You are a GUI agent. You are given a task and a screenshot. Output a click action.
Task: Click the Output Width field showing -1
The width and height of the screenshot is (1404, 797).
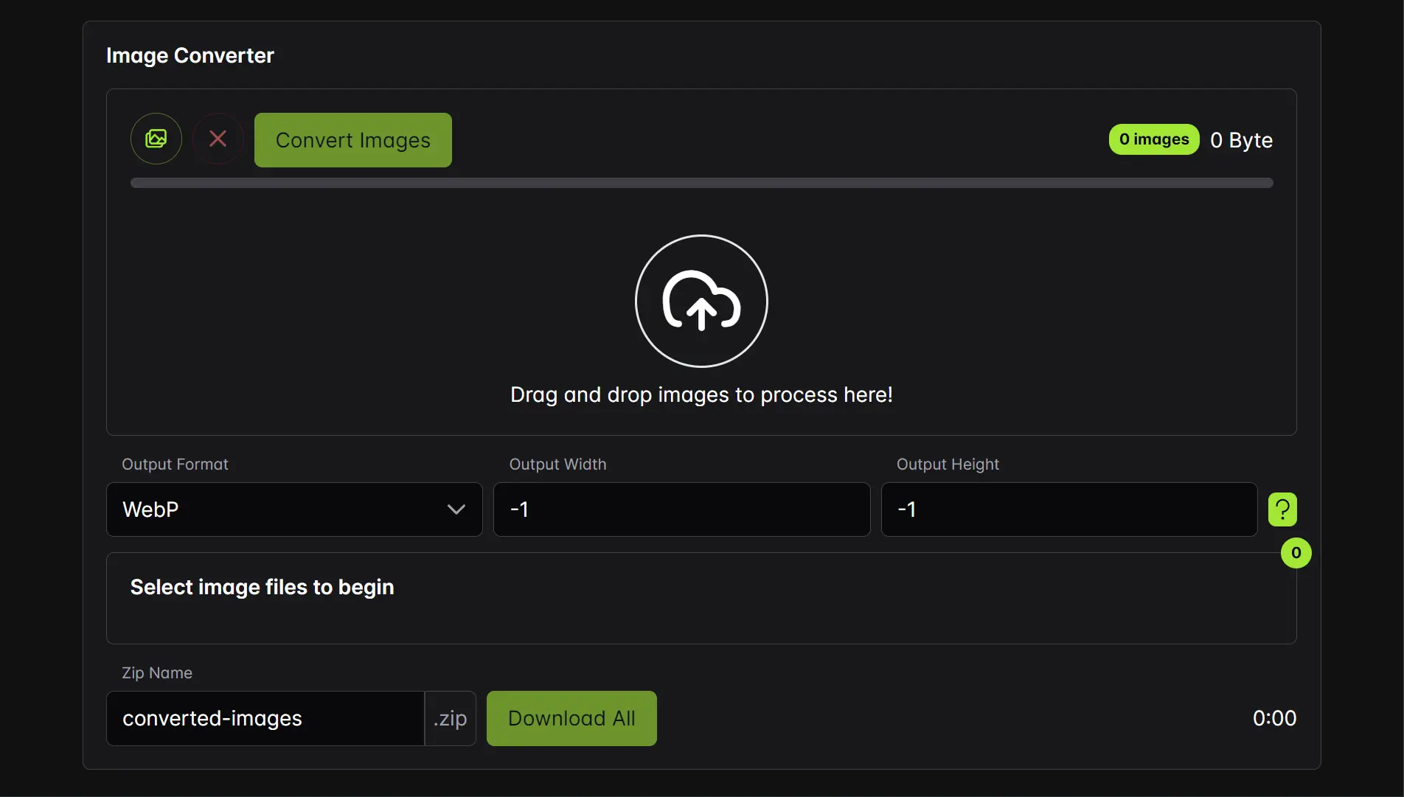(x=681, y=509)
